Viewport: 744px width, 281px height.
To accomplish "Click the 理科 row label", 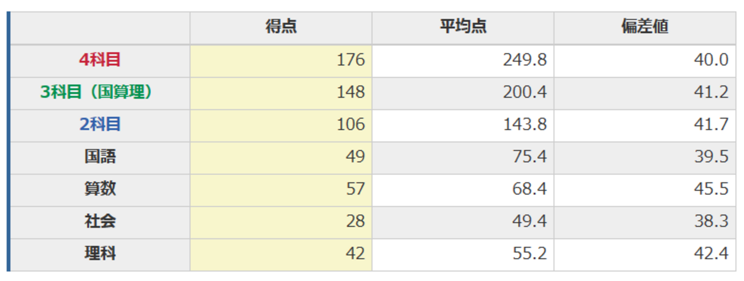I will 100,253.
